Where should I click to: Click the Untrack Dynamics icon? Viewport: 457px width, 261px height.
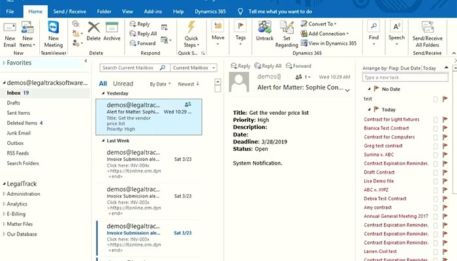[x=264, y=27]
